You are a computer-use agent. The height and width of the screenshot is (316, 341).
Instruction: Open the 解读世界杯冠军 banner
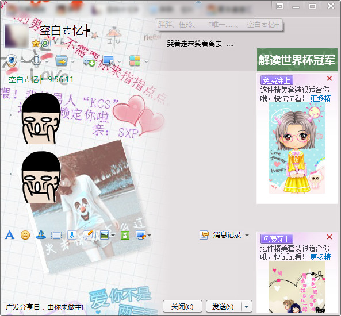pos(297,60)
